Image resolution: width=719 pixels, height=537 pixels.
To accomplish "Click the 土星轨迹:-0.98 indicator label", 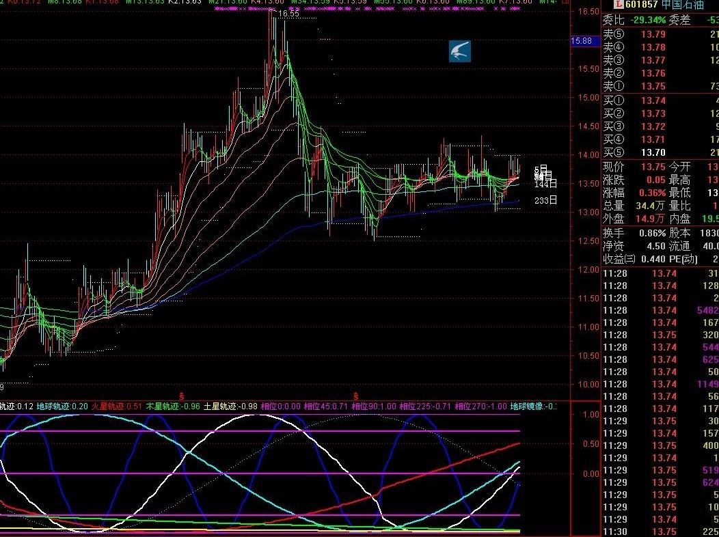I will pos(230,407).
